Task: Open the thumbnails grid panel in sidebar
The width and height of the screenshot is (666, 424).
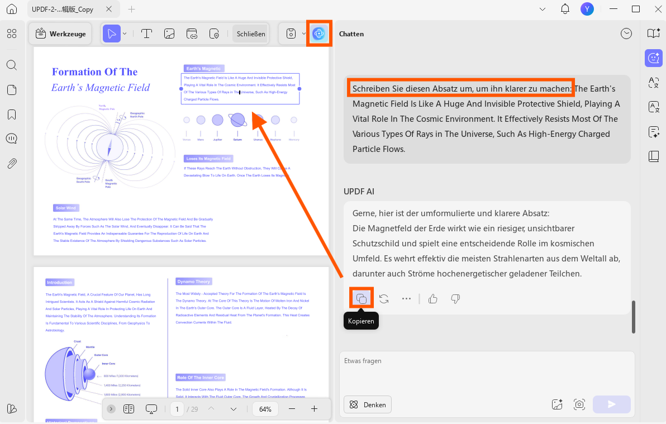Action: [12, 34]
